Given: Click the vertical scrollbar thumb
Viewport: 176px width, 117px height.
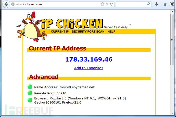Looking at the screenshot, I should 172,40.
